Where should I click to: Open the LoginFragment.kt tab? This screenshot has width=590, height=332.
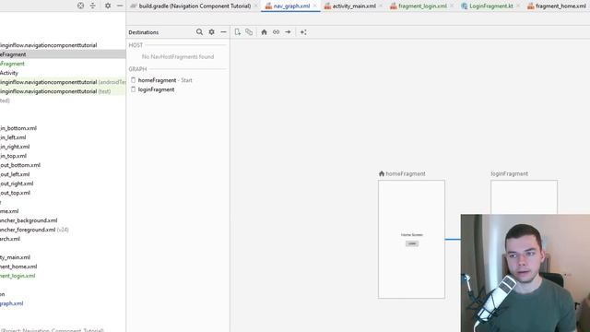pos(491,6)
